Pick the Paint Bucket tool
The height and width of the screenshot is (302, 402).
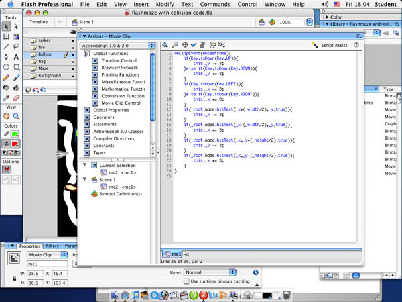16,87
